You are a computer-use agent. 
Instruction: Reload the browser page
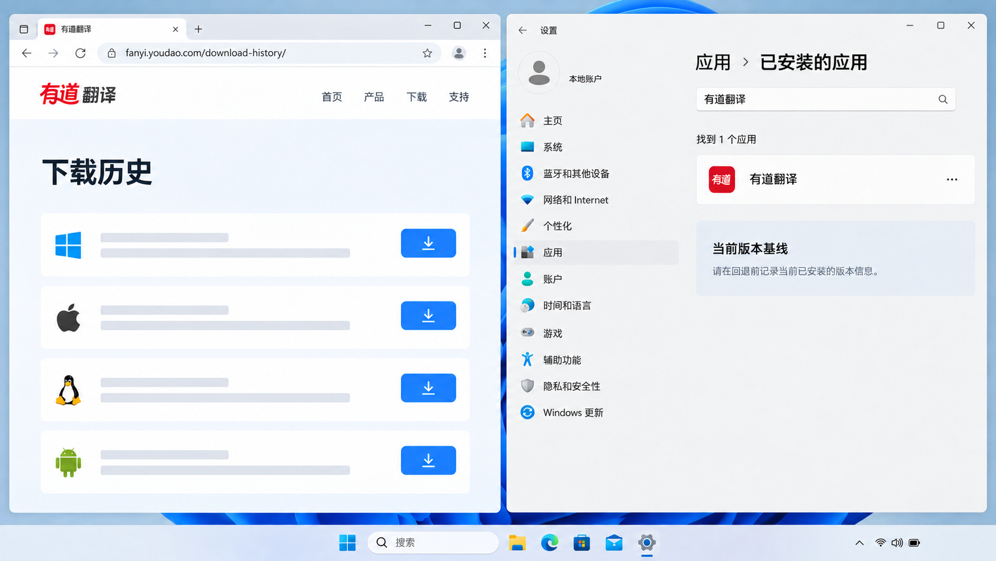[80, 53]
